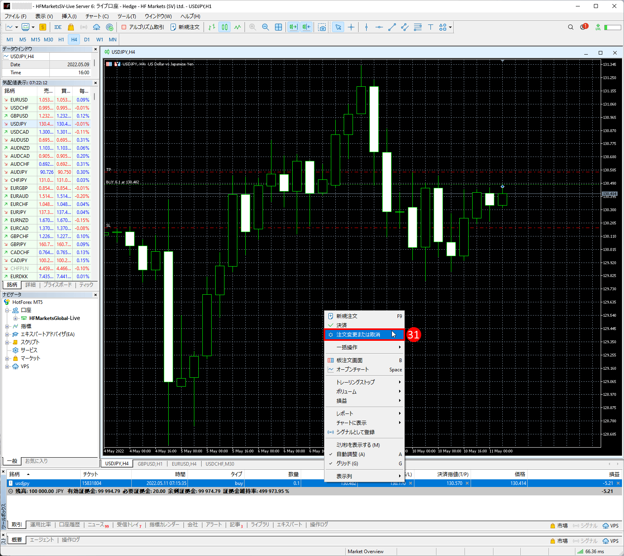Select the crosshair cursor tool
This screenshot has height=556, width=624.
coord(351,27)
